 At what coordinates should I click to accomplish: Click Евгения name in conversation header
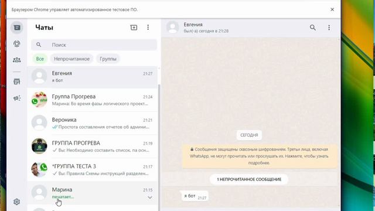pos(193,25)
